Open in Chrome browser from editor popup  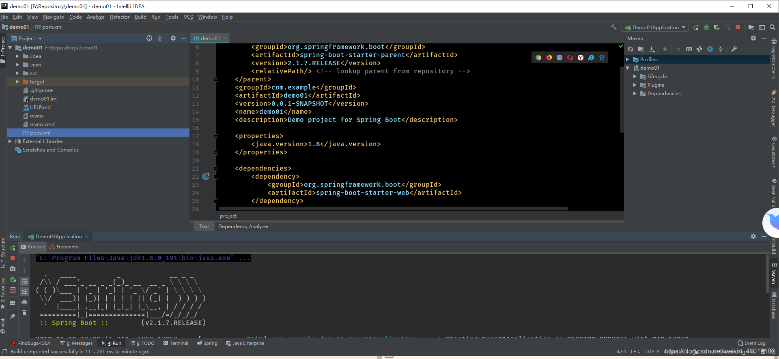click(538, 58)
